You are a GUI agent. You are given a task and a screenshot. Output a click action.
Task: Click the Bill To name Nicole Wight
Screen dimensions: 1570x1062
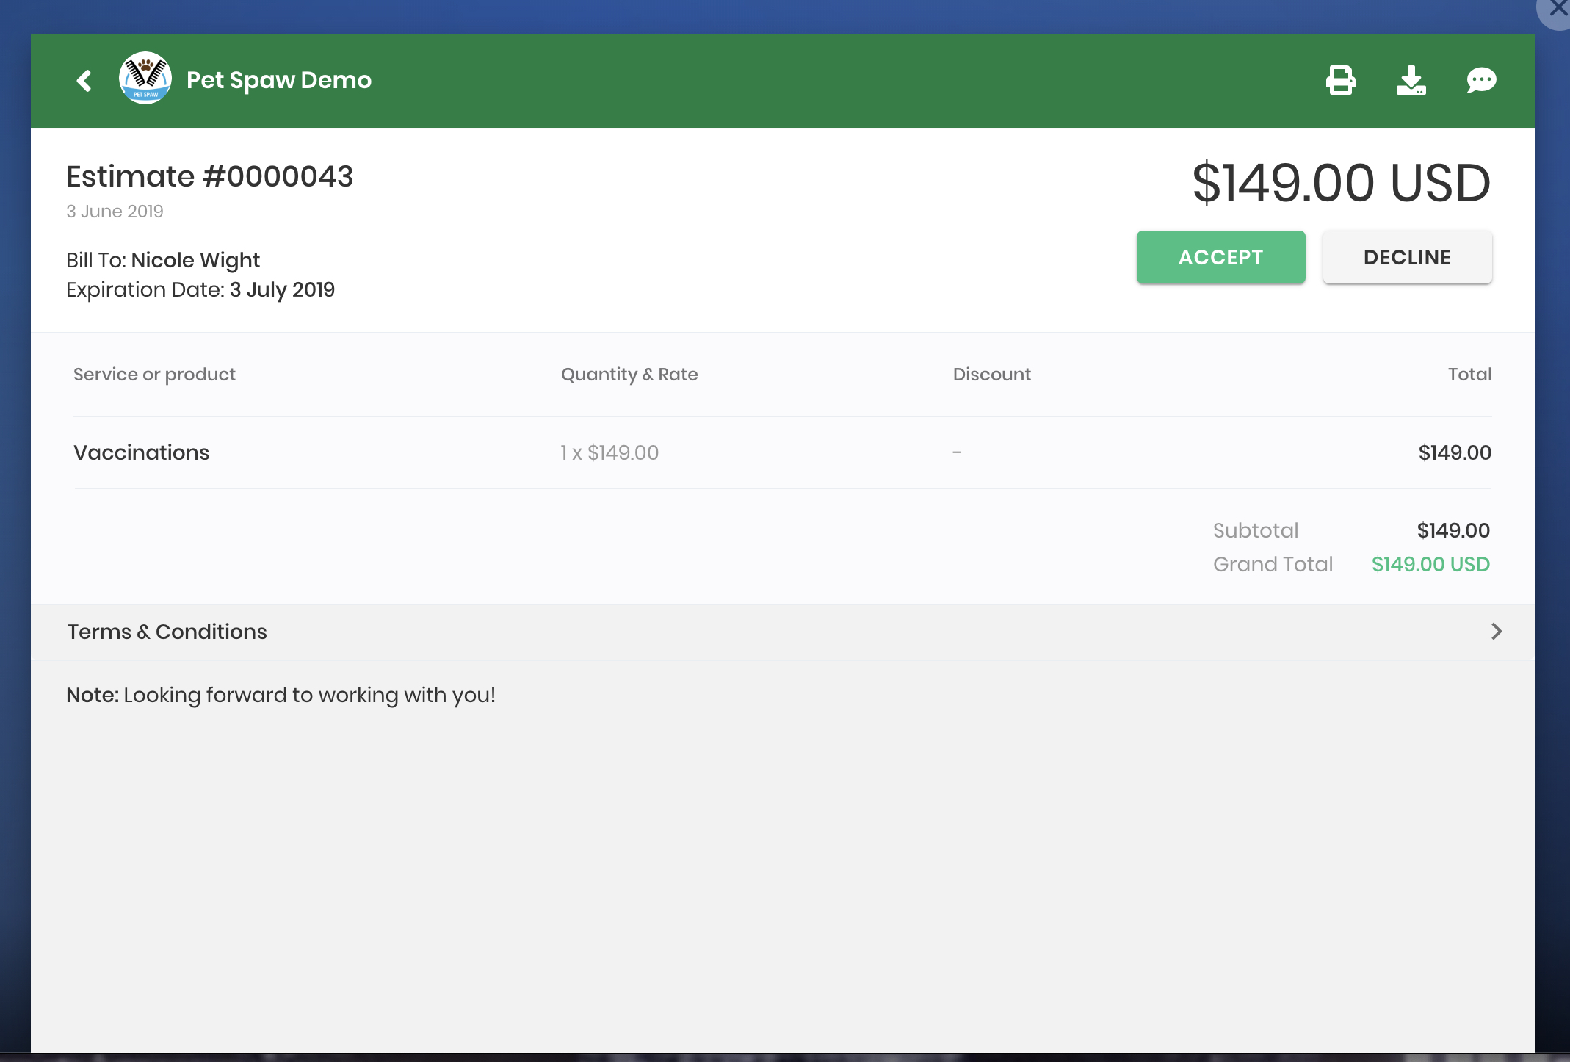[195, 260]
